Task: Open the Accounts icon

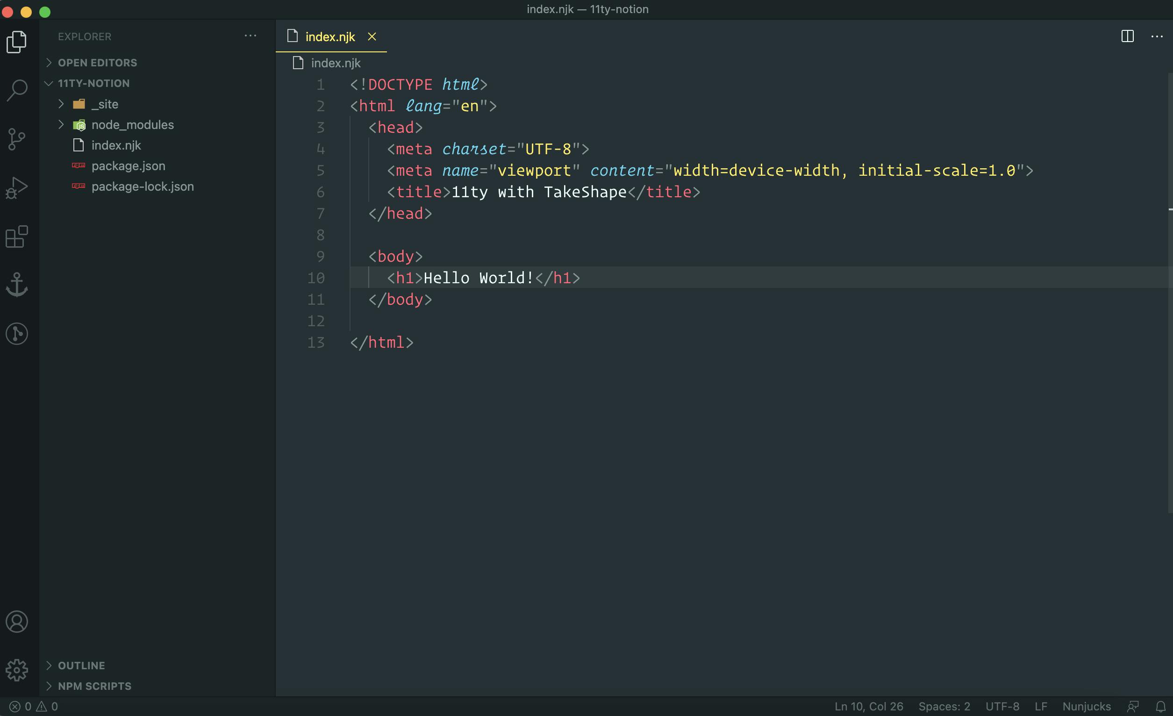Action: coord(17,622)
